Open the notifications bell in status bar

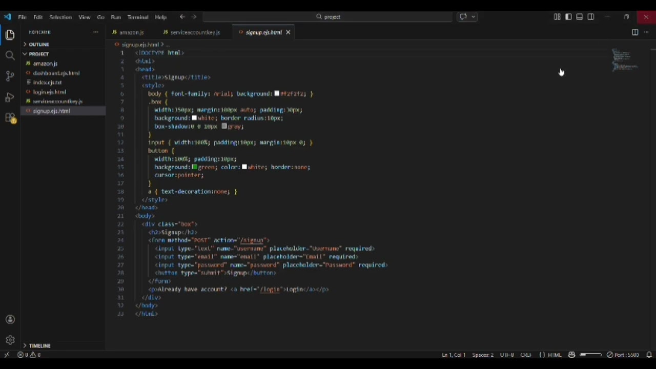click(x=649, y=355)
